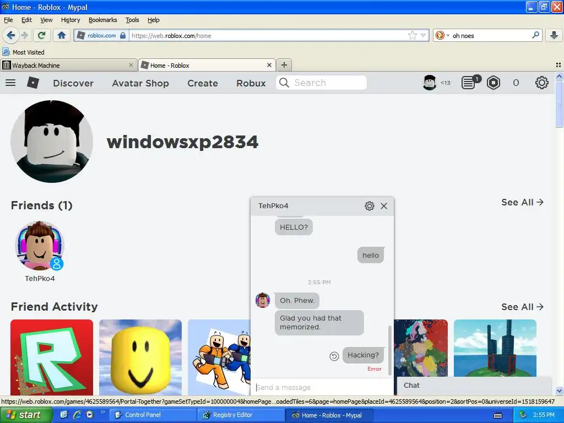Open Most Visited bookmarks folder
The width and height of the screenshot is (564, 423).
pyautogui.click(x=23, y=52)
